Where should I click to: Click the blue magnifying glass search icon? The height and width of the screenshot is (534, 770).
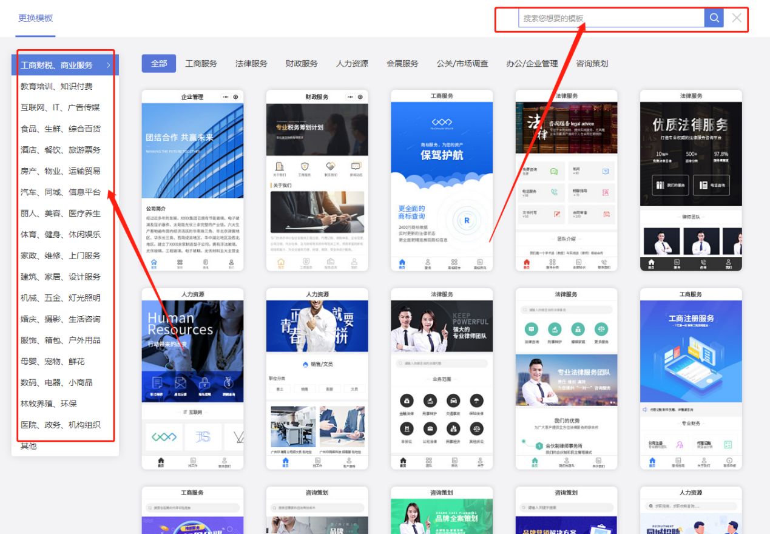714,18
